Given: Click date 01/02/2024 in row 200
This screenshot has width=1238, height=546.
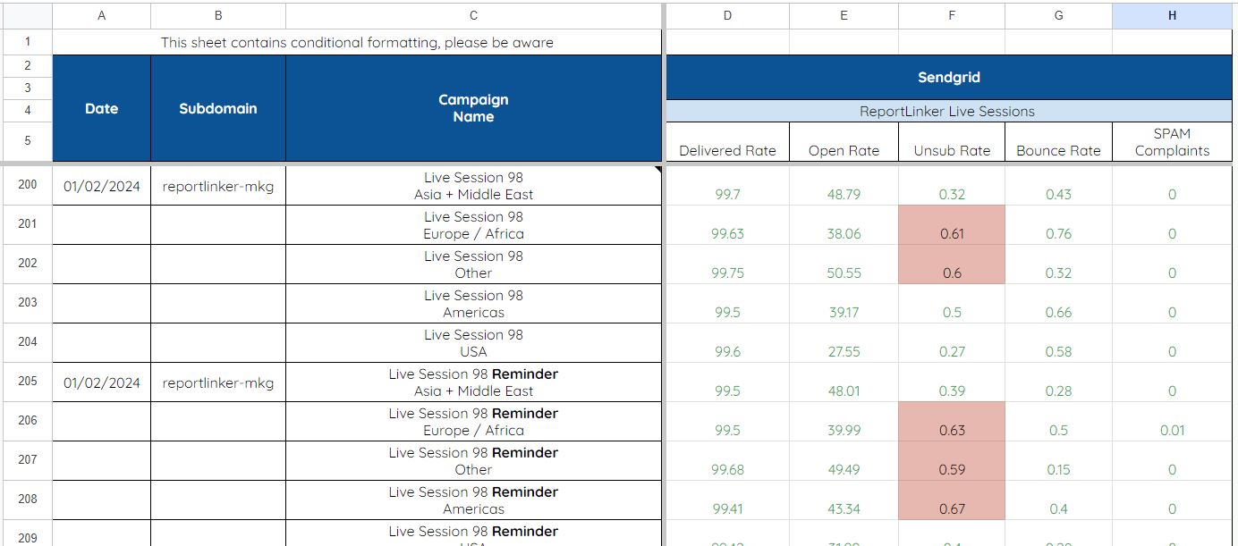Looking at the screenshot, I should tap(101, 186).
